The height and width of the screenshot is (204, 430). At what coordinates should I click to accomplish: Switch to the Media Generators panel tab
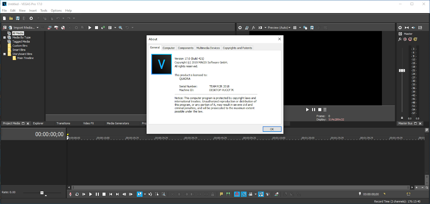coord(118,123)
